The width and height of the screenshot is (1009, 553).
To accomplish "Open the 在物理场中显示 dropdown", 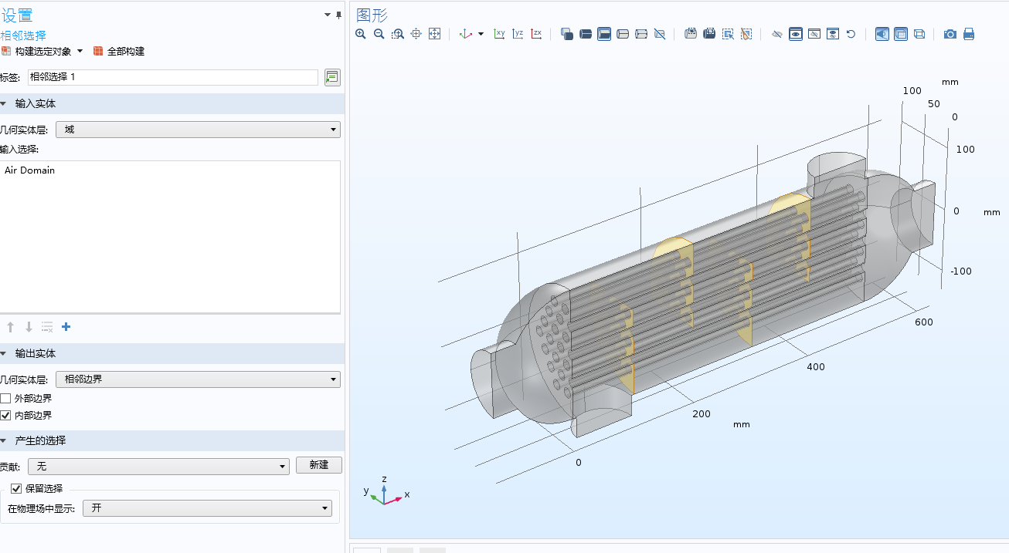I will click(207, 508).
